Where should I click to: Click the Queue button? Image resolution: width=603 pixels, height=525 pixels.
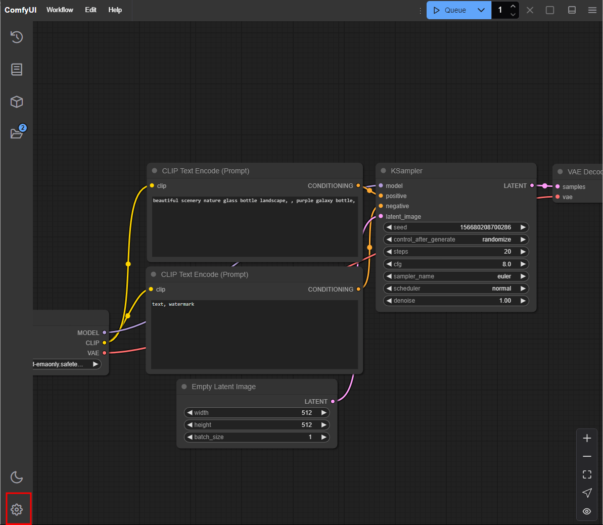(449, 10)
